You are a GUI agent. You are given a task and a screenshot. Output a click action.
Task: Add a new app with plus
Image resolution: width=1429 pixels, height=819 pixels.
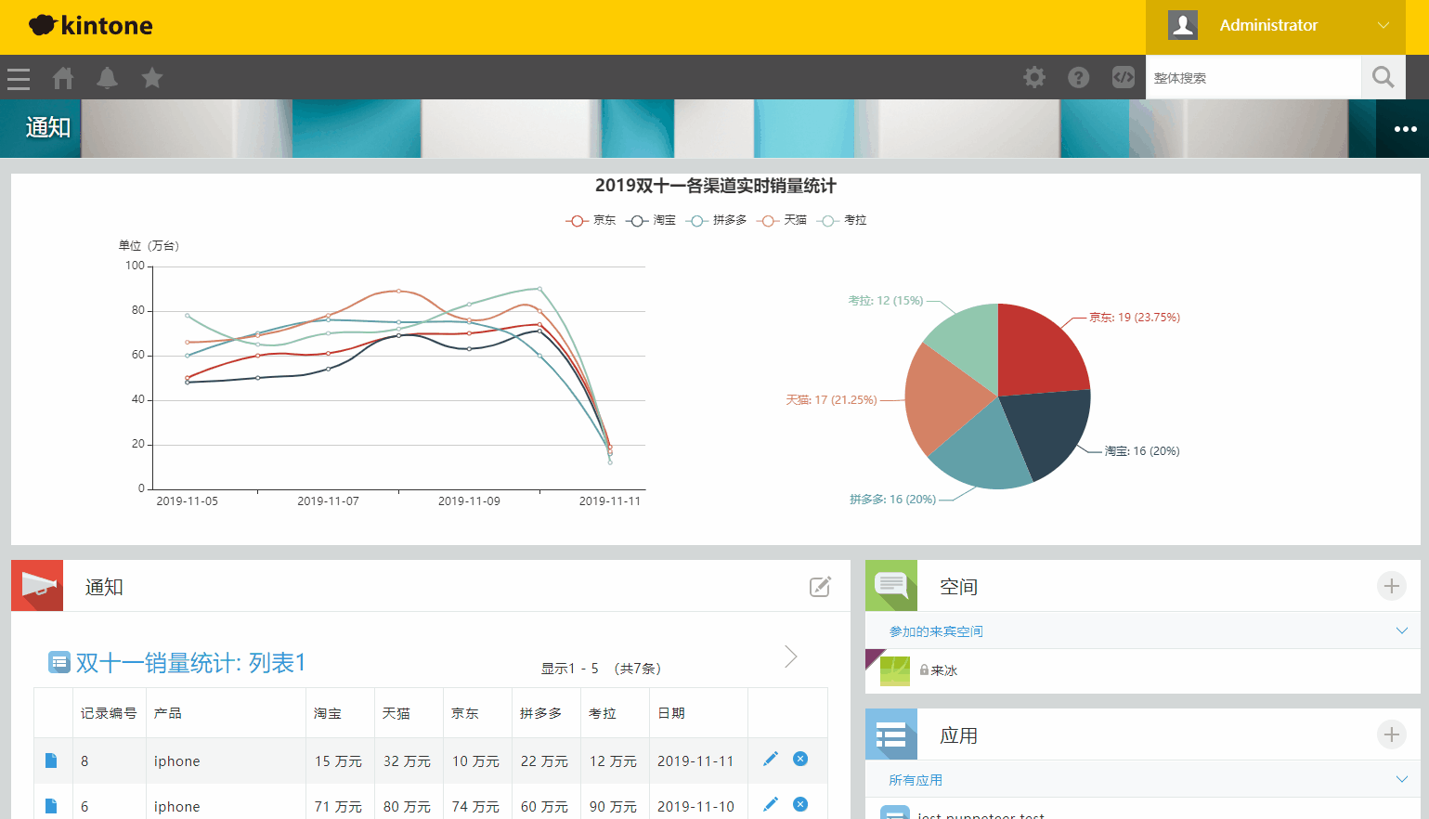pyautogui.click(x=1391, y=735)
